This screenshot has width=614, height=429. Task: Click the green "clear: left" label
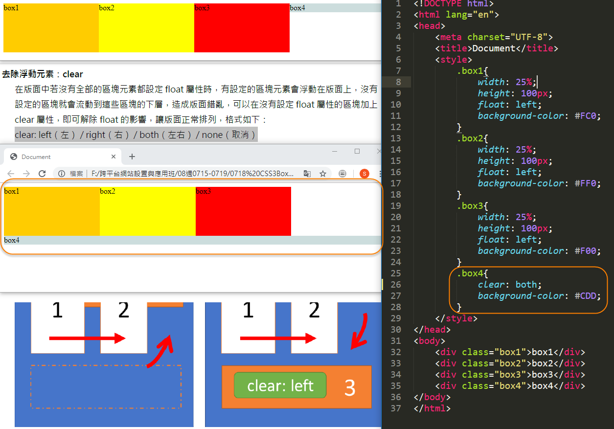coord(280,385)
